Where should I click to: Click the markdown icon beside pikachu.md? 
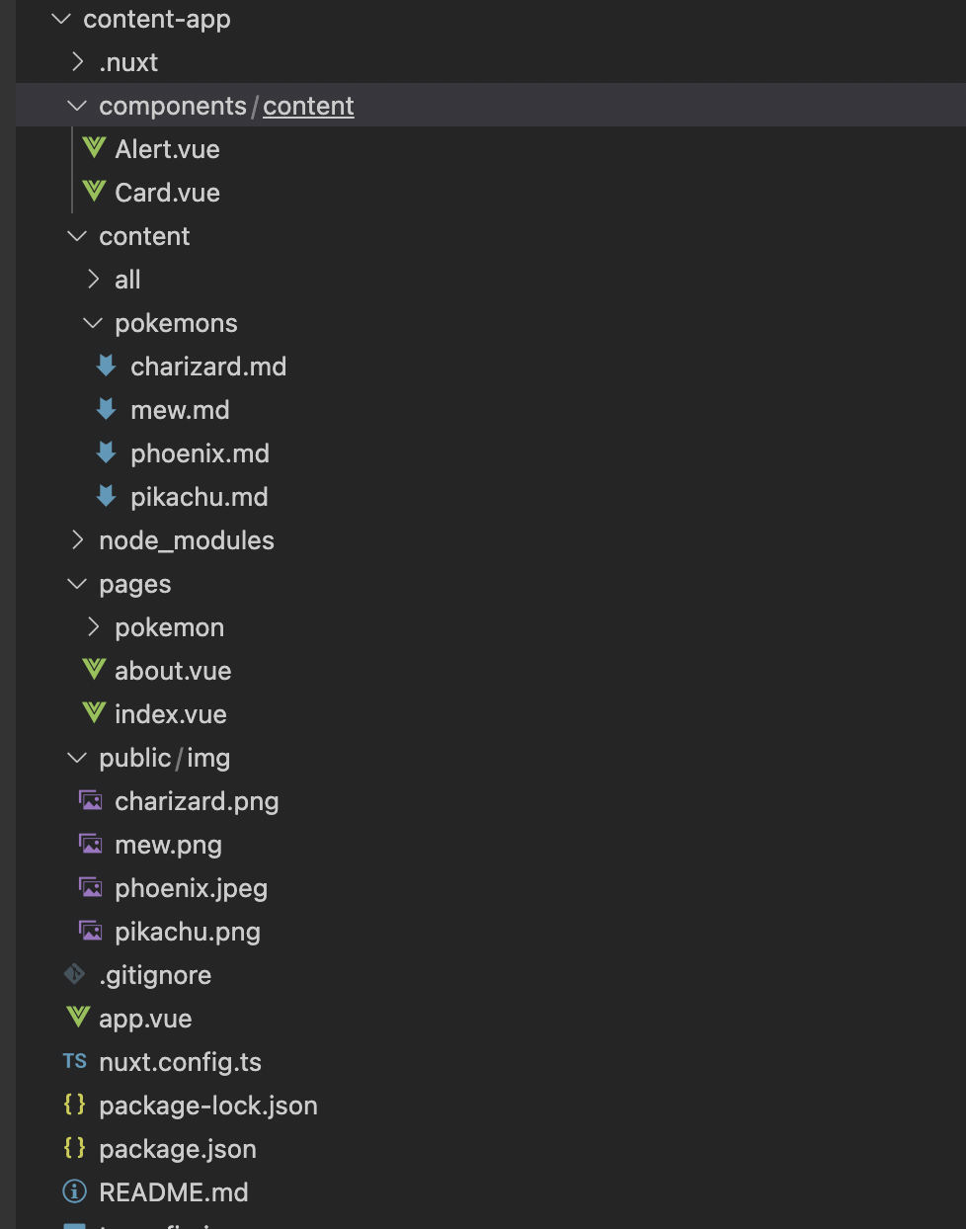(107, 496)
